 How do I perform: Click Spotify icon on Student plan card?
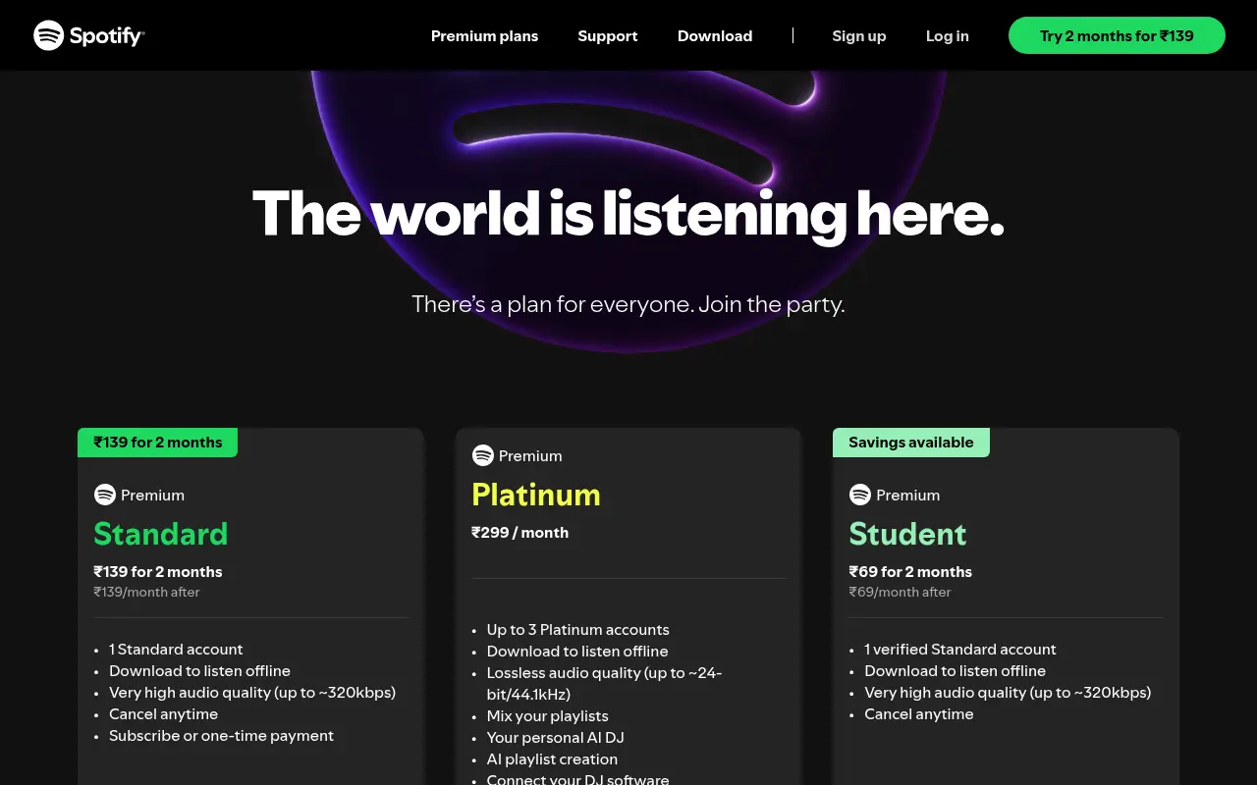point(860,495)
